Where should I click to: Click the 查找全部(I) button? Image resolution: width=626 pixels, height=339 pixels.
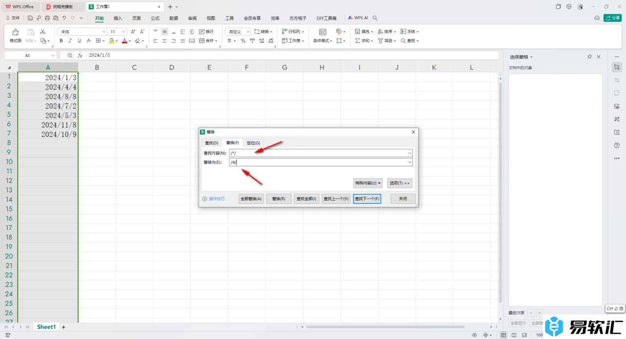point(307,199)
